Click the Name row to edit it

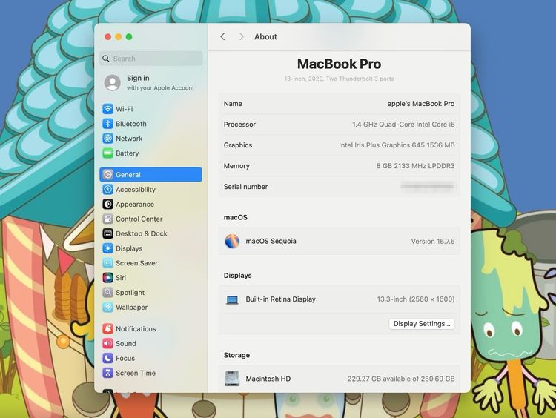pyautogui.click(x=339, y=104)
